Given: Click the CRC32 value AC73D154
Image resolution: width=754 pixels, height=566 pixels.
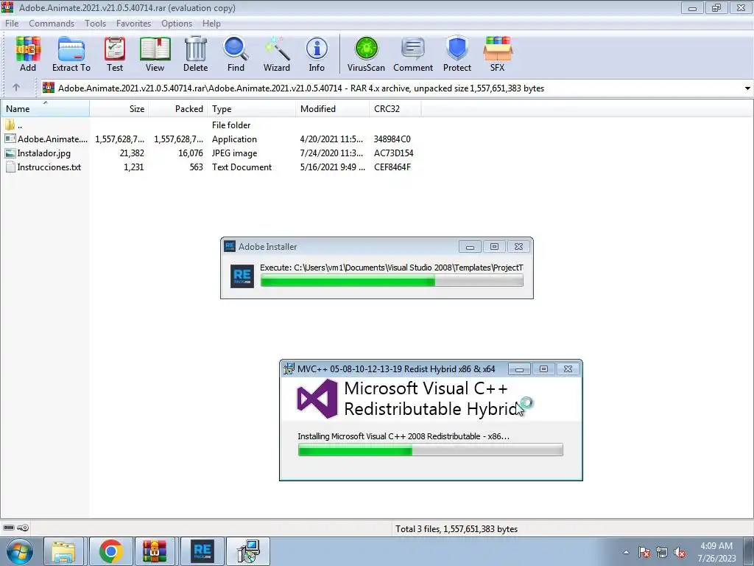Looking at the screenshot, I should [x=393, y=153].
